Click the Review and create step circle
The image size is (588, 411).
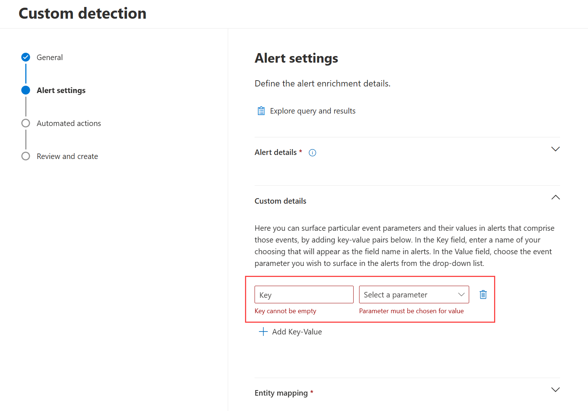coord(26,156)
